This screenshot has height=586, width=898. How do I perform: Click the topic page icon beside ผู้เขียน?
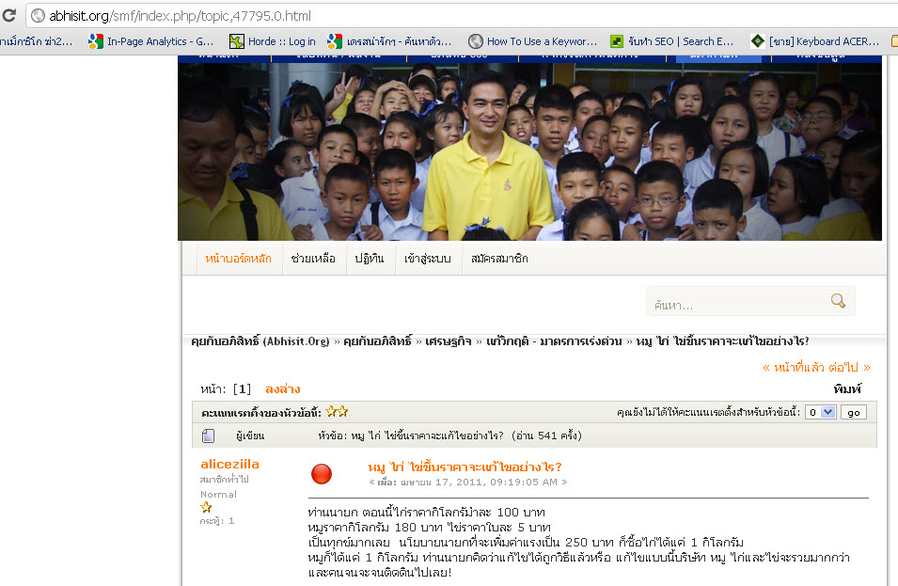coord(209,436)
